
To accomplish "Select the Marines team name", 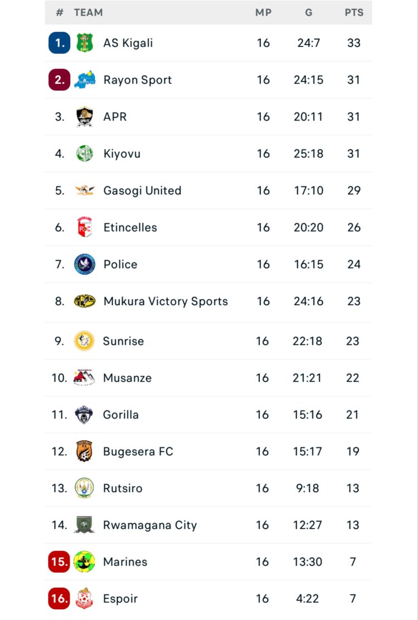I will point(125,562).
